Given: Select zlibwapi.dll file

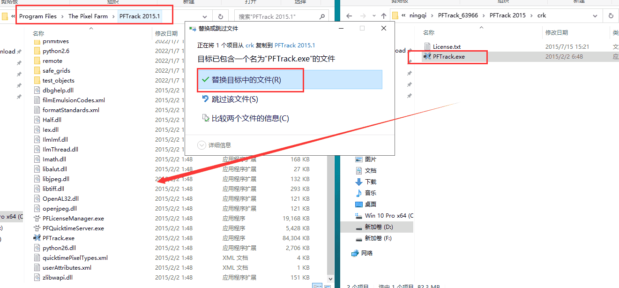Looking at the screenshot, I should [58, 277].
